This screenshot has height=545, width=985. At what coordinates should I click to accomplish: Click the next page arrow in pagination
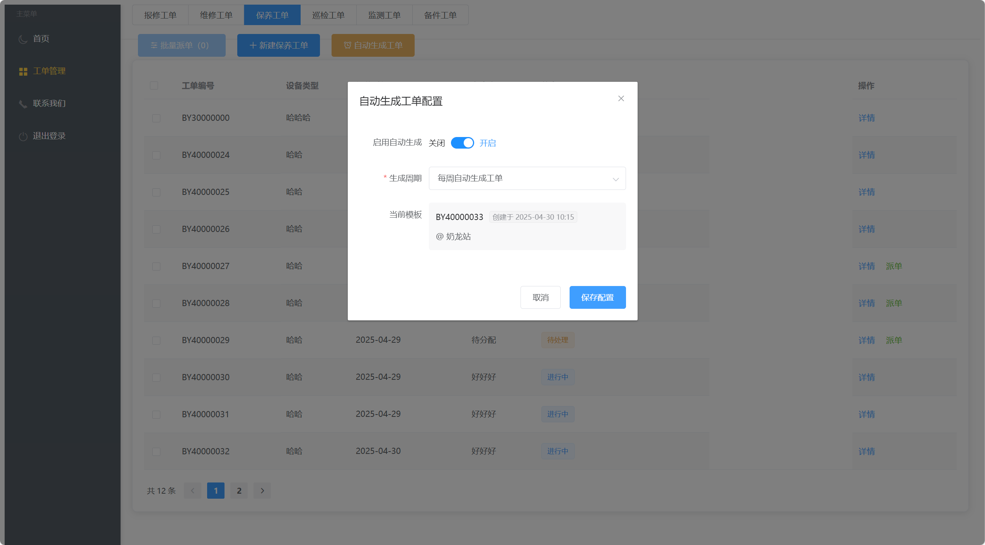262,491
